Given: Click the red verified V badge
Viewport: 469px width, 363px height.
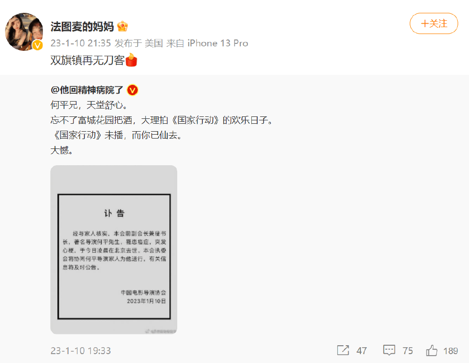Looking at the screenshot, I should pos(132,90).
